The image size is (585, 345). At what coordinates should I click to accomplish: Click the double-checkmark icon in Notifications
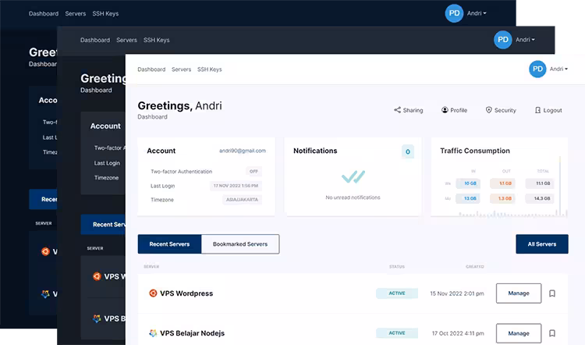pyautogui.click(x=353, y=177)
